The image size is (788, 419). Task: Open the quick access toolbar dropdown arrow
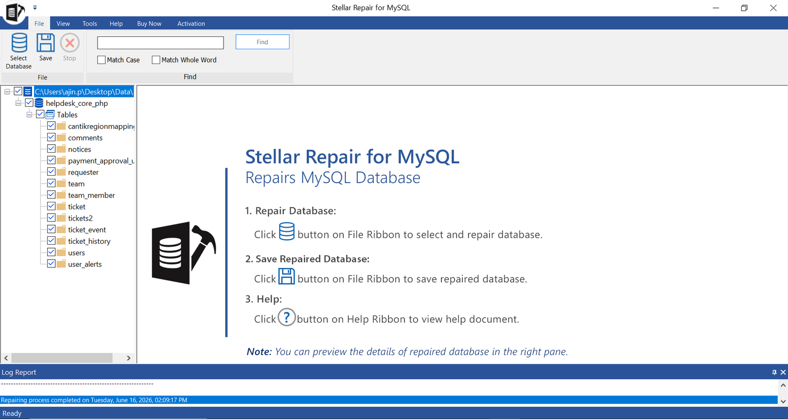(x=35, y=8)
